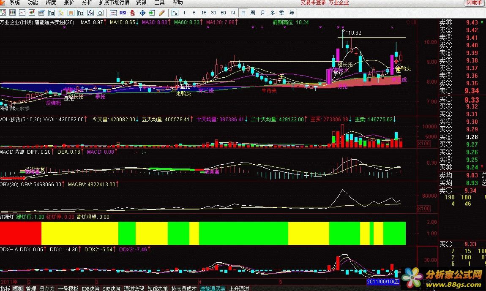Switch to 一号模板 template tab
486x291 pixels.
click(x=68, y=288)
